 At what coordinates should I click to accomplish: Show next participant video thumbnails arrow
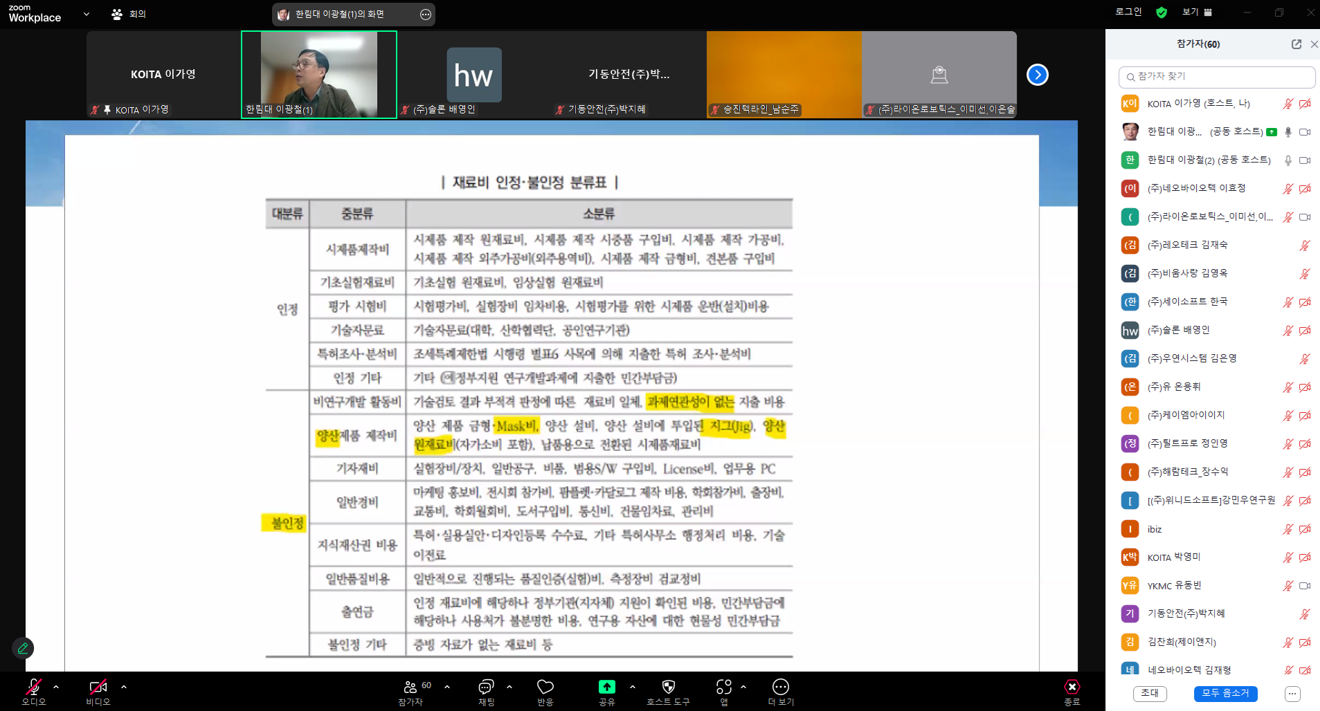point(1038,74)
